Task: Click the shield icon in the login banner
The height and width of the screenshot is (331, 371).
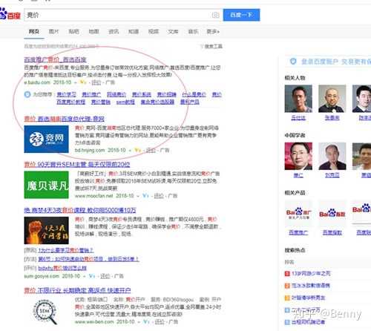Action: click(x=293, y=61)
